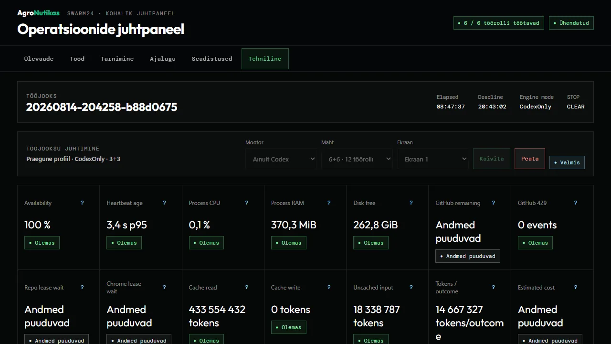This screenshot has width=611, height=344.
Task: Click GitHub 429 question mark
Action: pyautogui.click(x=576, y=203)
